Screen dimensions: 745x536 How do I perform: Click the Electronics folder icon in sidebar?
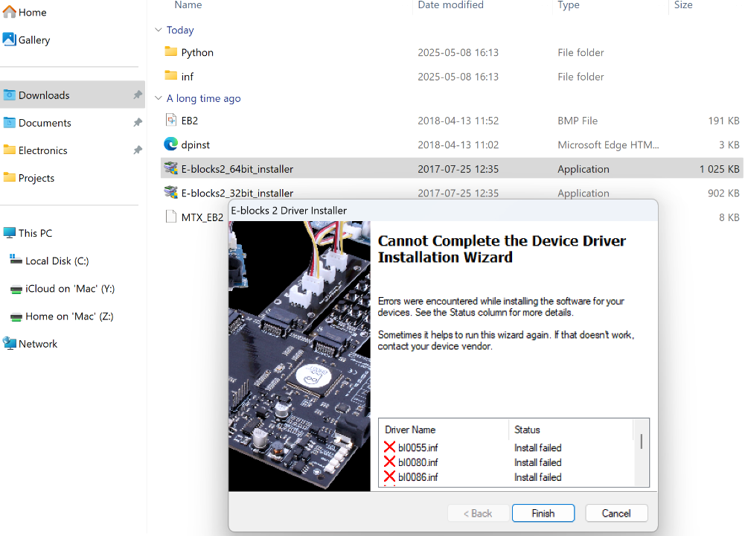(10, 150)
